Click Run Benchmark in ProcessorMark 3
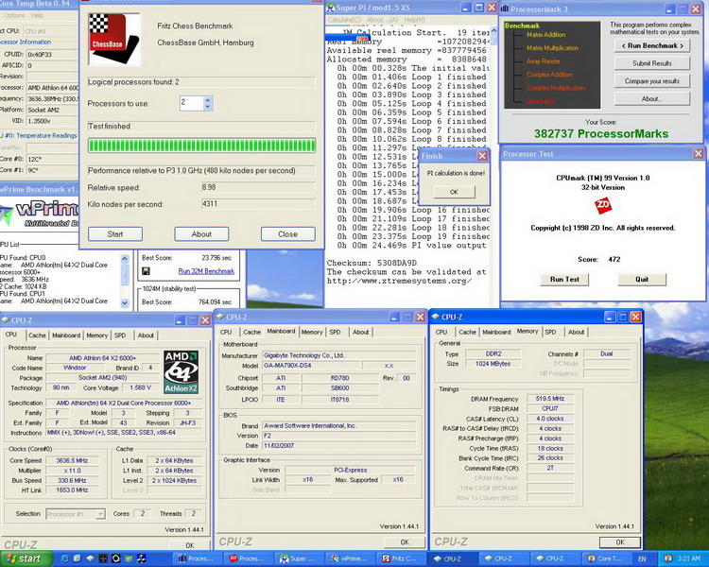Viewport: 709px width, 567px height. (x=652, y=45)
